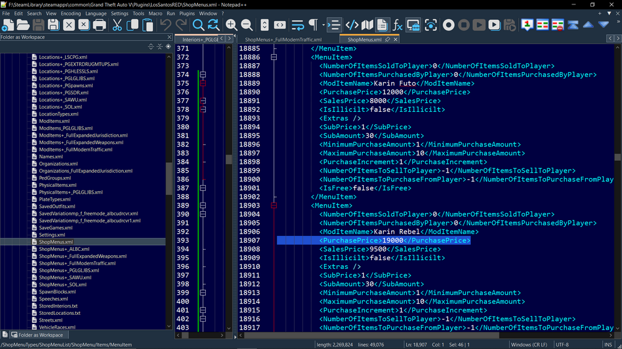Collapse the MenuItem fold at line 18886

click(274, 57)
